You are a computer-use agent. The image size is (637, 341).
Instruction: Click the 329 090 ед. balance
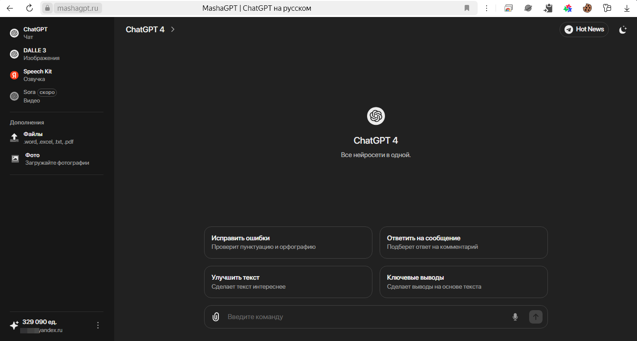[39, 322]
